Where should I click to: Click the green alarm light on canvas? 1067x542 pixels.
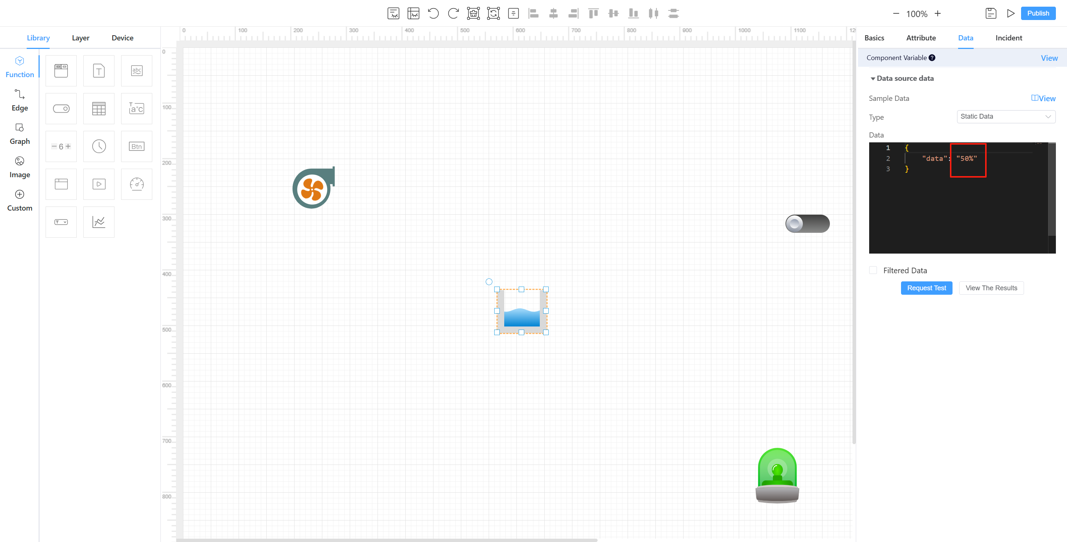pos(777,475)
